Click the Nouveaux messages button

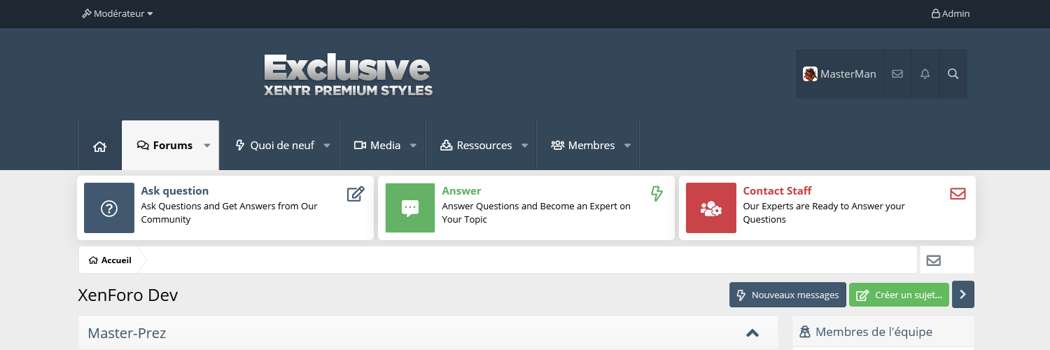[787, 295]
